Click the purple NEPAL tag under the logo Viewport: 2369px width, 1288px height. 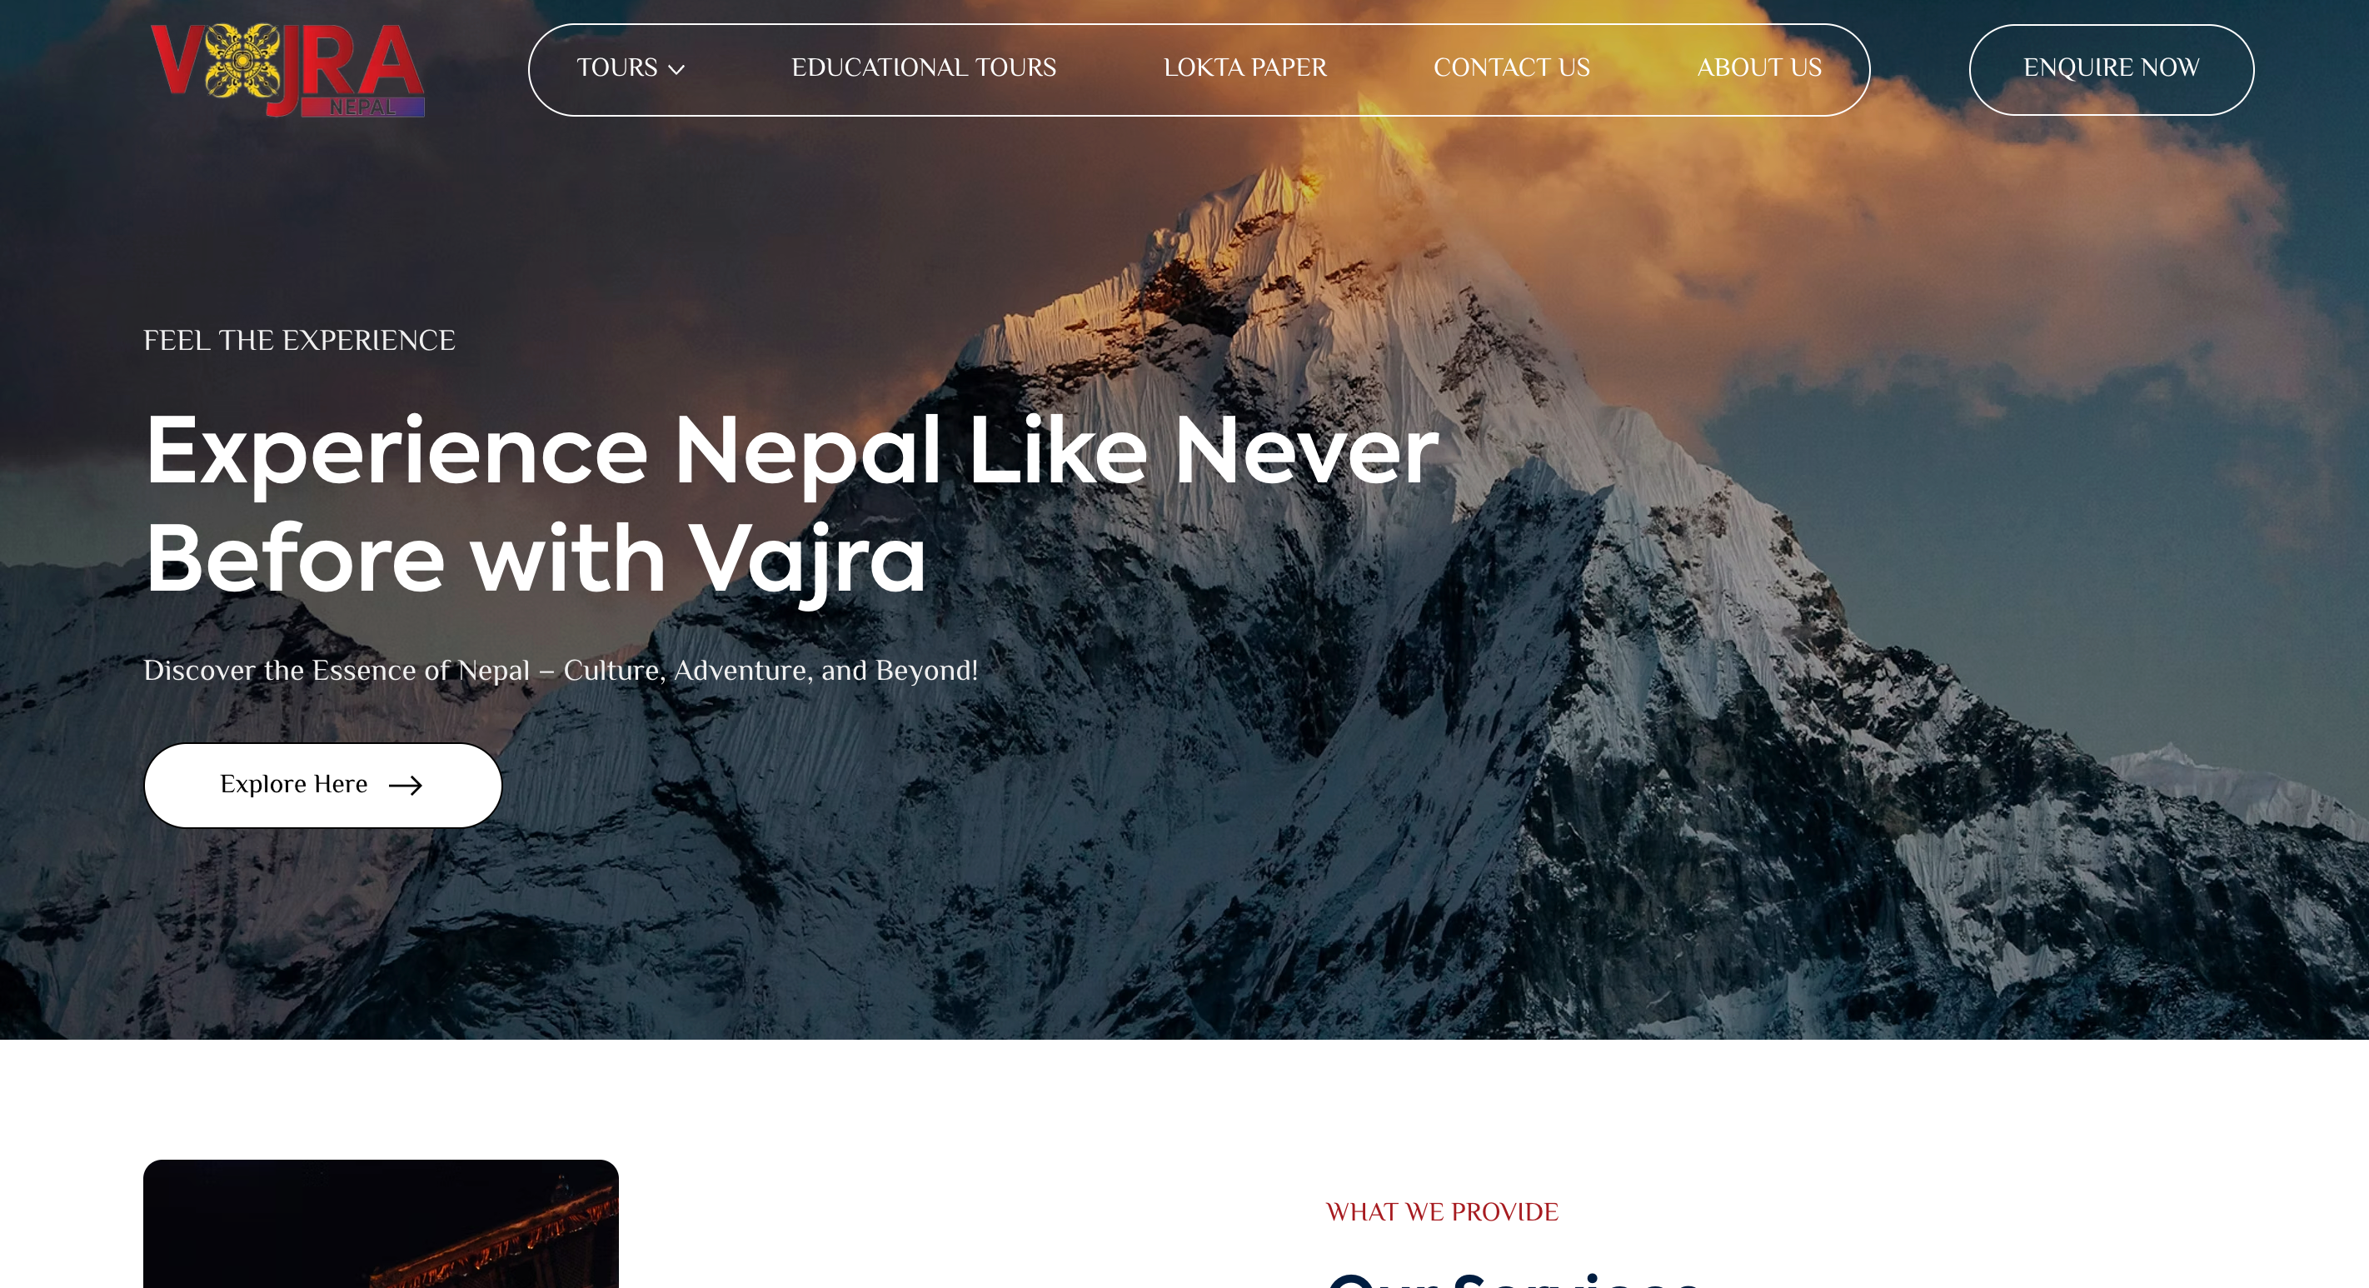click(x=362, y=107)
